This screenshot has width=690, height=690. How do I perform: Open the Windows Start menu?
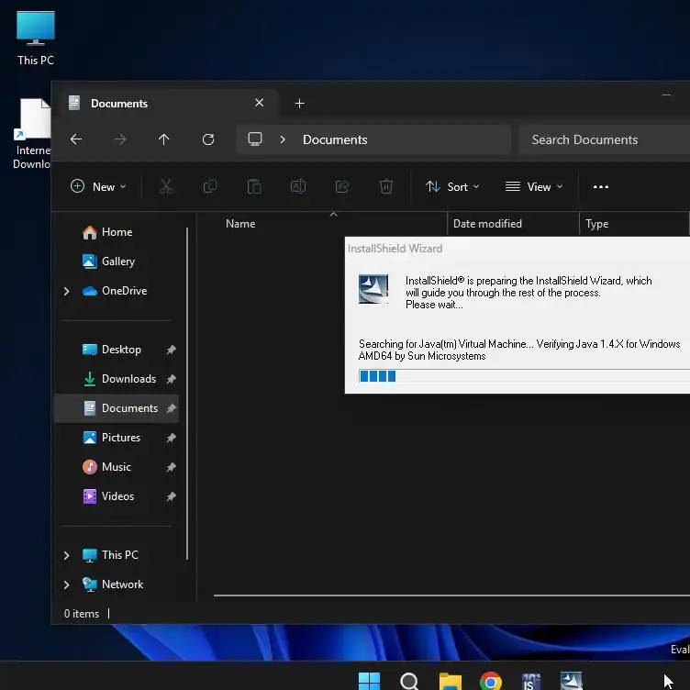coord(369,681)
